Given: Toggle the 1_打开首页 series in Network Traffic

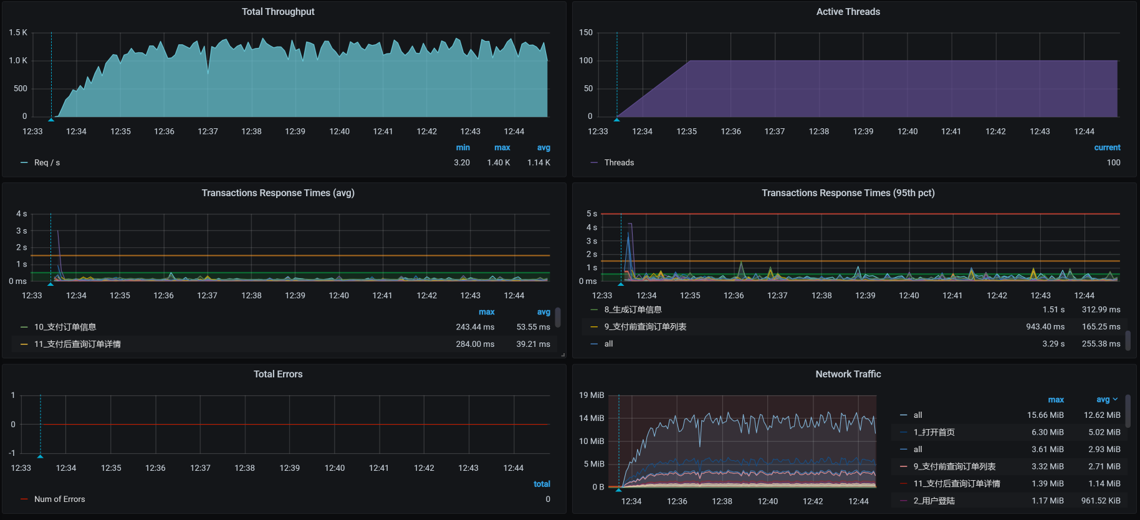Looking at the screenshot, I should (x=934, y=432).
